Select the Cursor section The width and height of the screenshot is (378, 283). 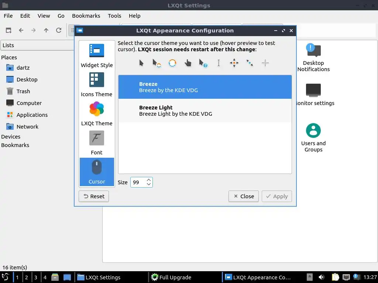coord(97,172)
